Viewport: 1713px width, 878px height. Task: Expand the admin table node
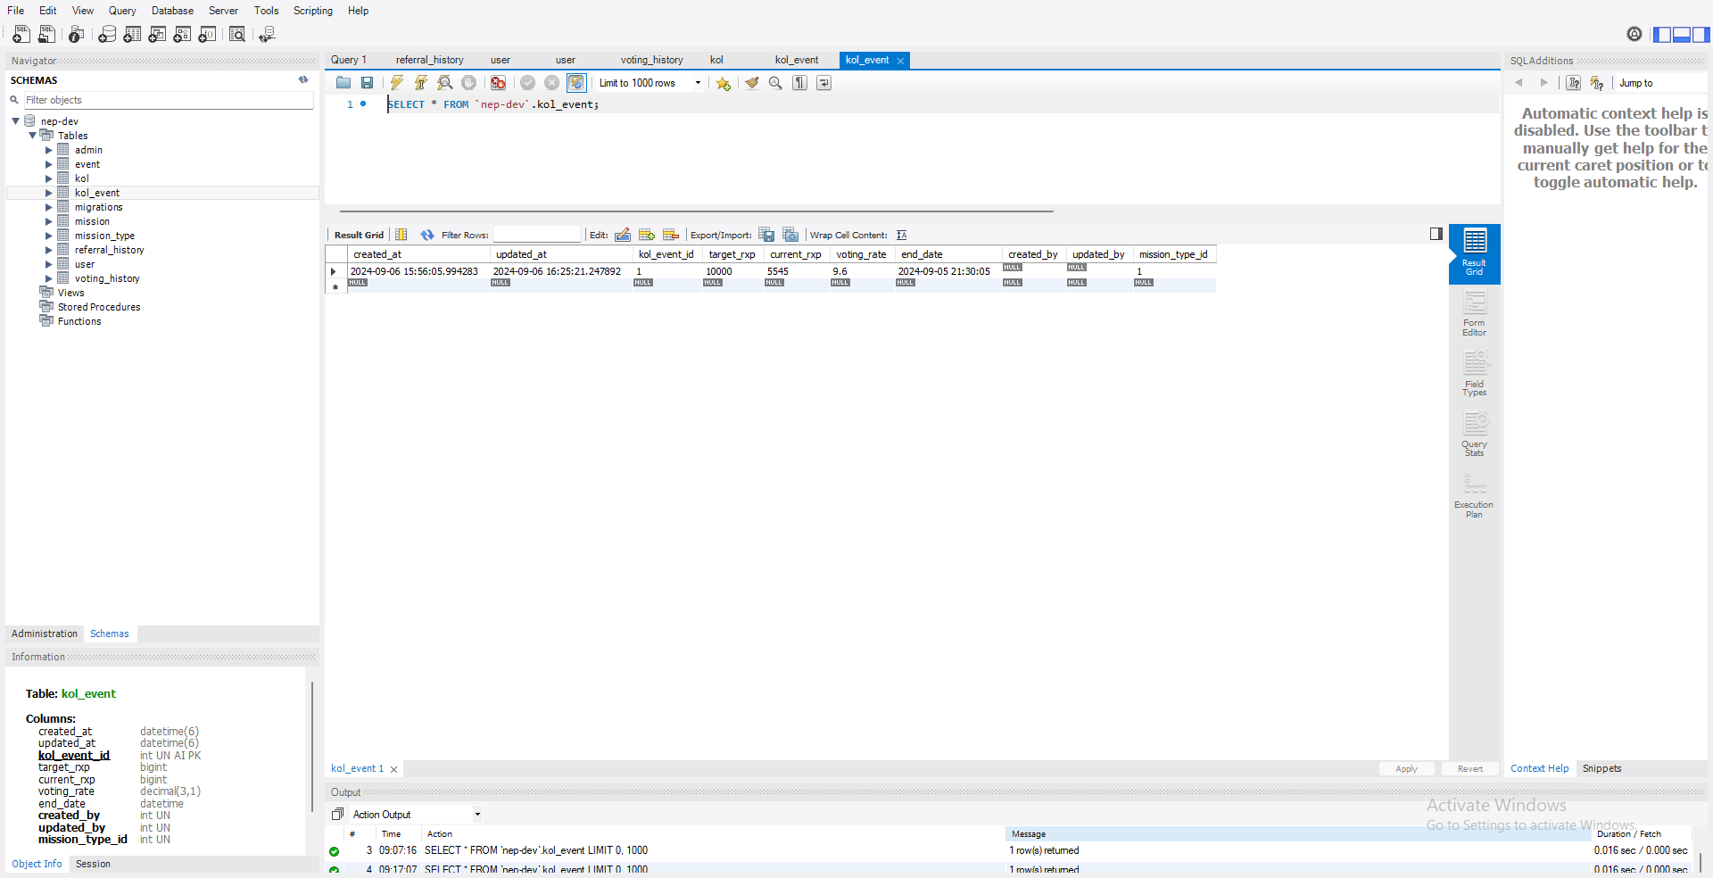(49, 150)
